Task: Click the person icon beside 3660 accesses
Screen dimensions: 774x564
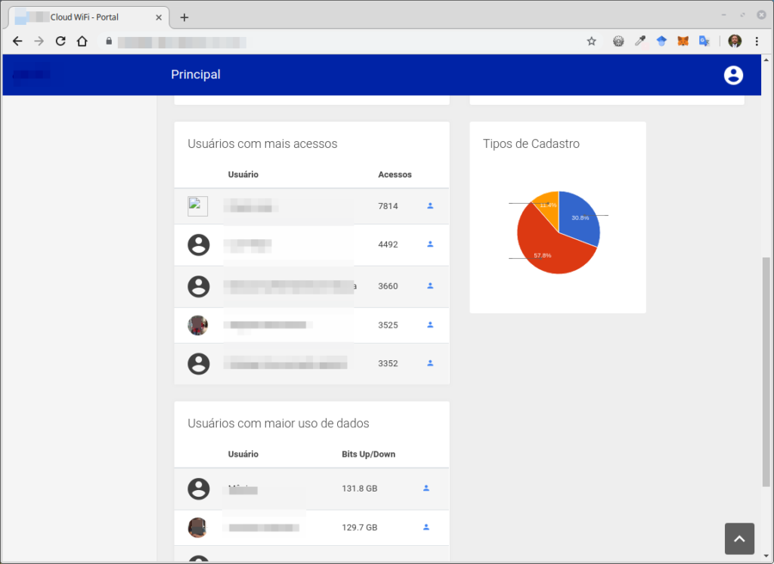Action: [x=430, y=286]
